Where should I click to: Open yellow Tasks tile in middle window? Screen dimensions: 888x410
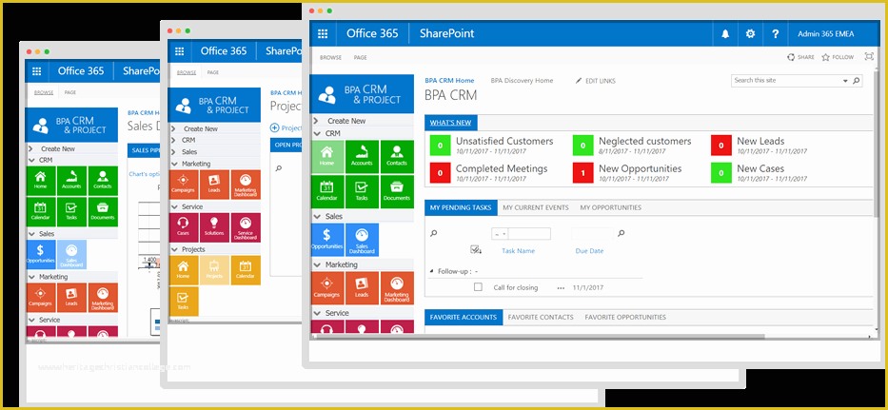tap(184, 301)
